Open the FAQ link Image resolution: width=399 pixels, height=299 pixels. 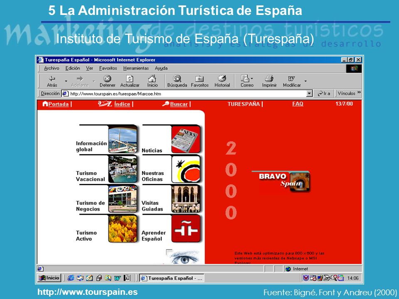point(298,104)
